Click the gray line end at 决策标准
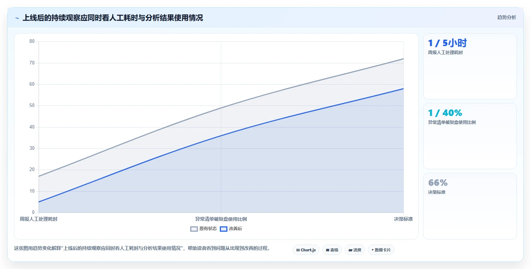The height and width of the screenshot is (269, 531). coord(403,59)
